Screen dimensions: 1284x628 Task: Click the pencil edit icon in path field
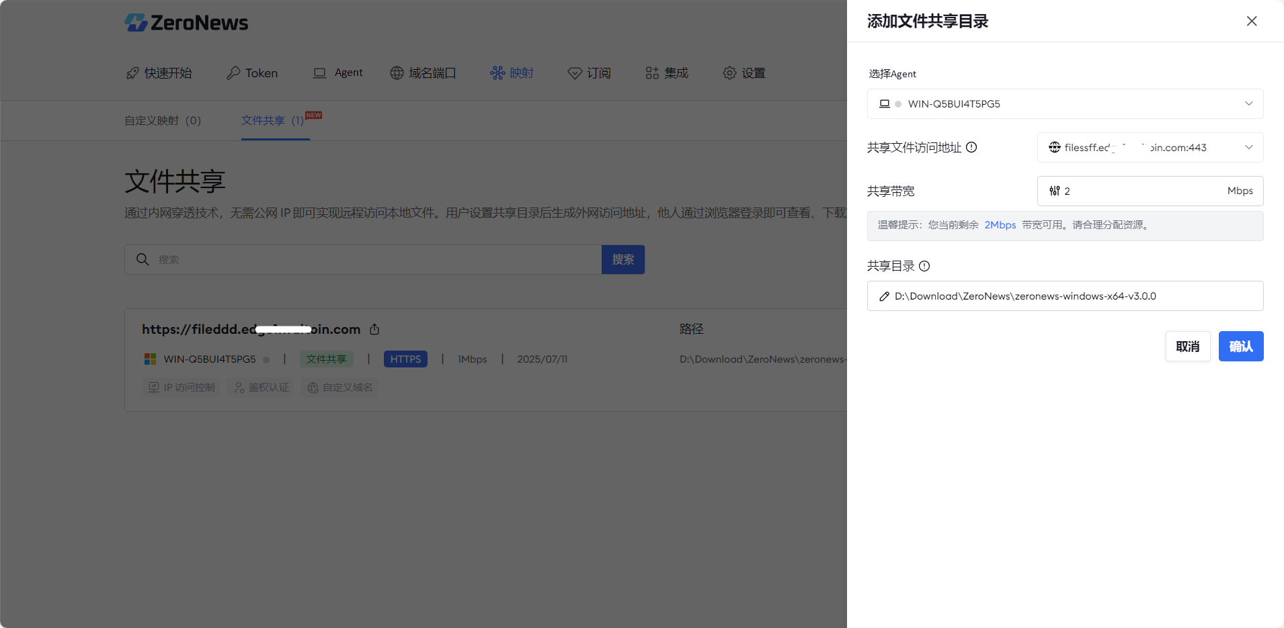[885, 296]
